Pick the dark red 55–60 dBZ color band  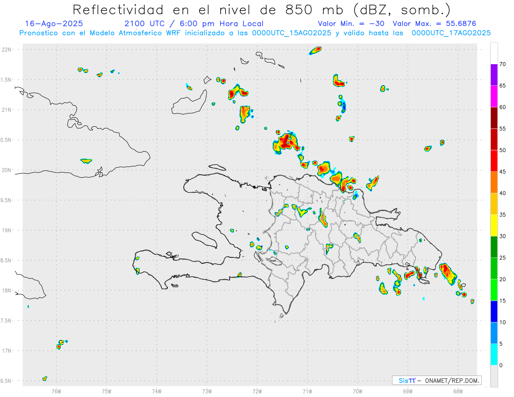click(494, 118)
